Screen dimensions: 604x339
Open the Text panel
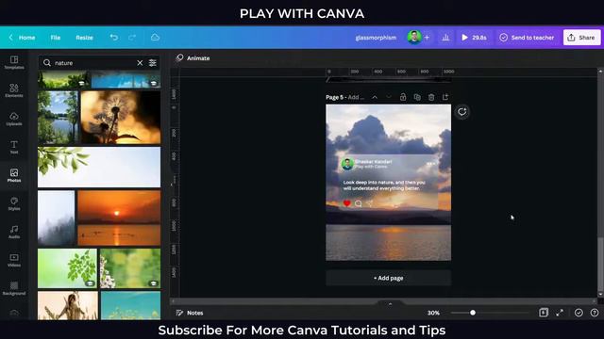14,147
